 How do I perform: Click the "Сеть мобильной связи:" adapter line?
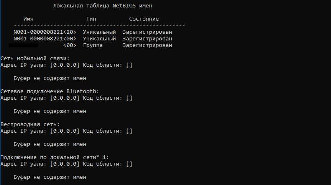pyautogui.click(x=35, y=59)
